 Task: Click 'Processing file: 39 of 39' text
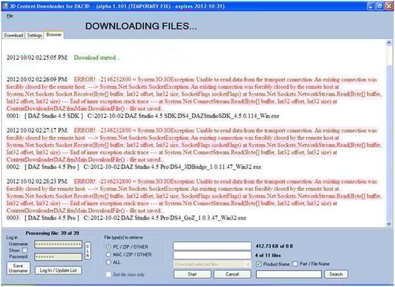pos(53,233)
